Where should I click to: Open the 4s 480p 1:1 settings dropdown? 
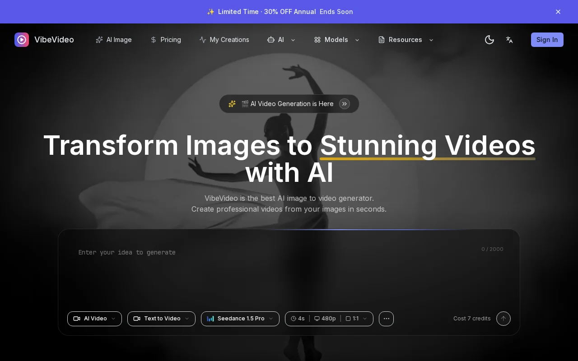[x=329, y=319]
